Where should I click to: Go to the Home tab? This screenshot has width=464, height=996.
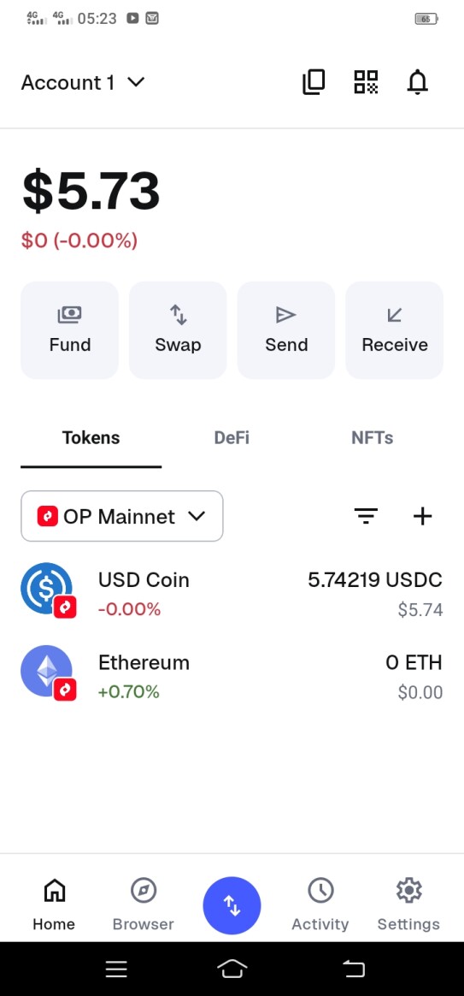tap(54, 904)
